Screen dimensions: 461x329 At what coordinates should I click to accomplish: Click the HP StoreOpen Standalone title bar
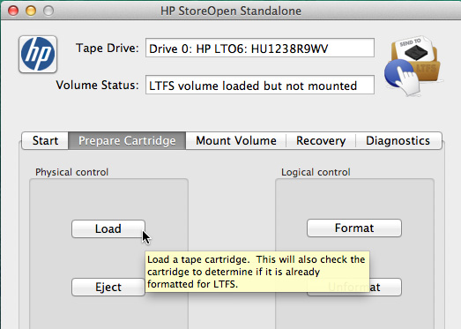[231, 11]
